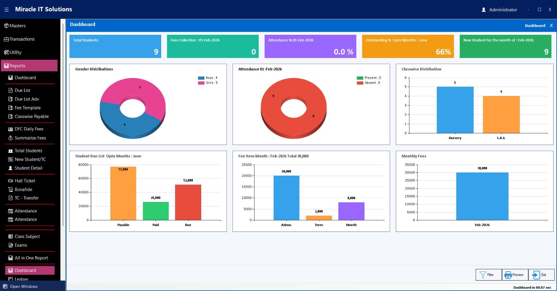557x291 pixels.
Task: Click the Due List document icon
Action: 10,90
